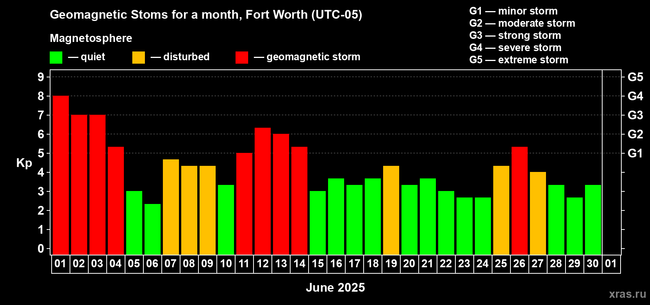Click the green quiet legend swatch
This screenshot has height=305, width=650.
56,58
